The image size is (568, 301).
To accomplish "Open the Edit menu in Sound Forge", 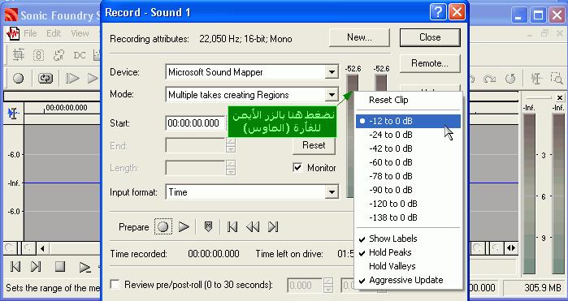I will coord(54,33).
